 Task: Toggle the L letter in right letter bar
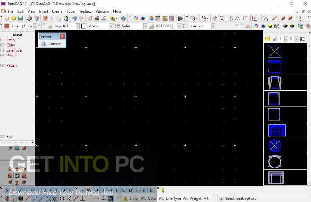pos(117,190)
